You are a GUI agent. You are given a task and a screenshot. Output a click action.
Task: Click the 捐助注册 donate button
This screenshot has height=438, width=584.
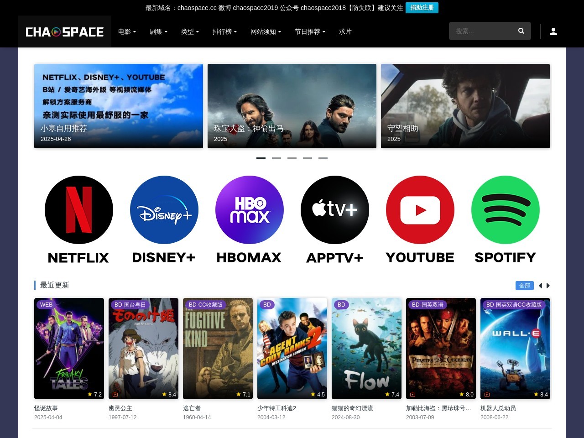[x=422, y=8]
